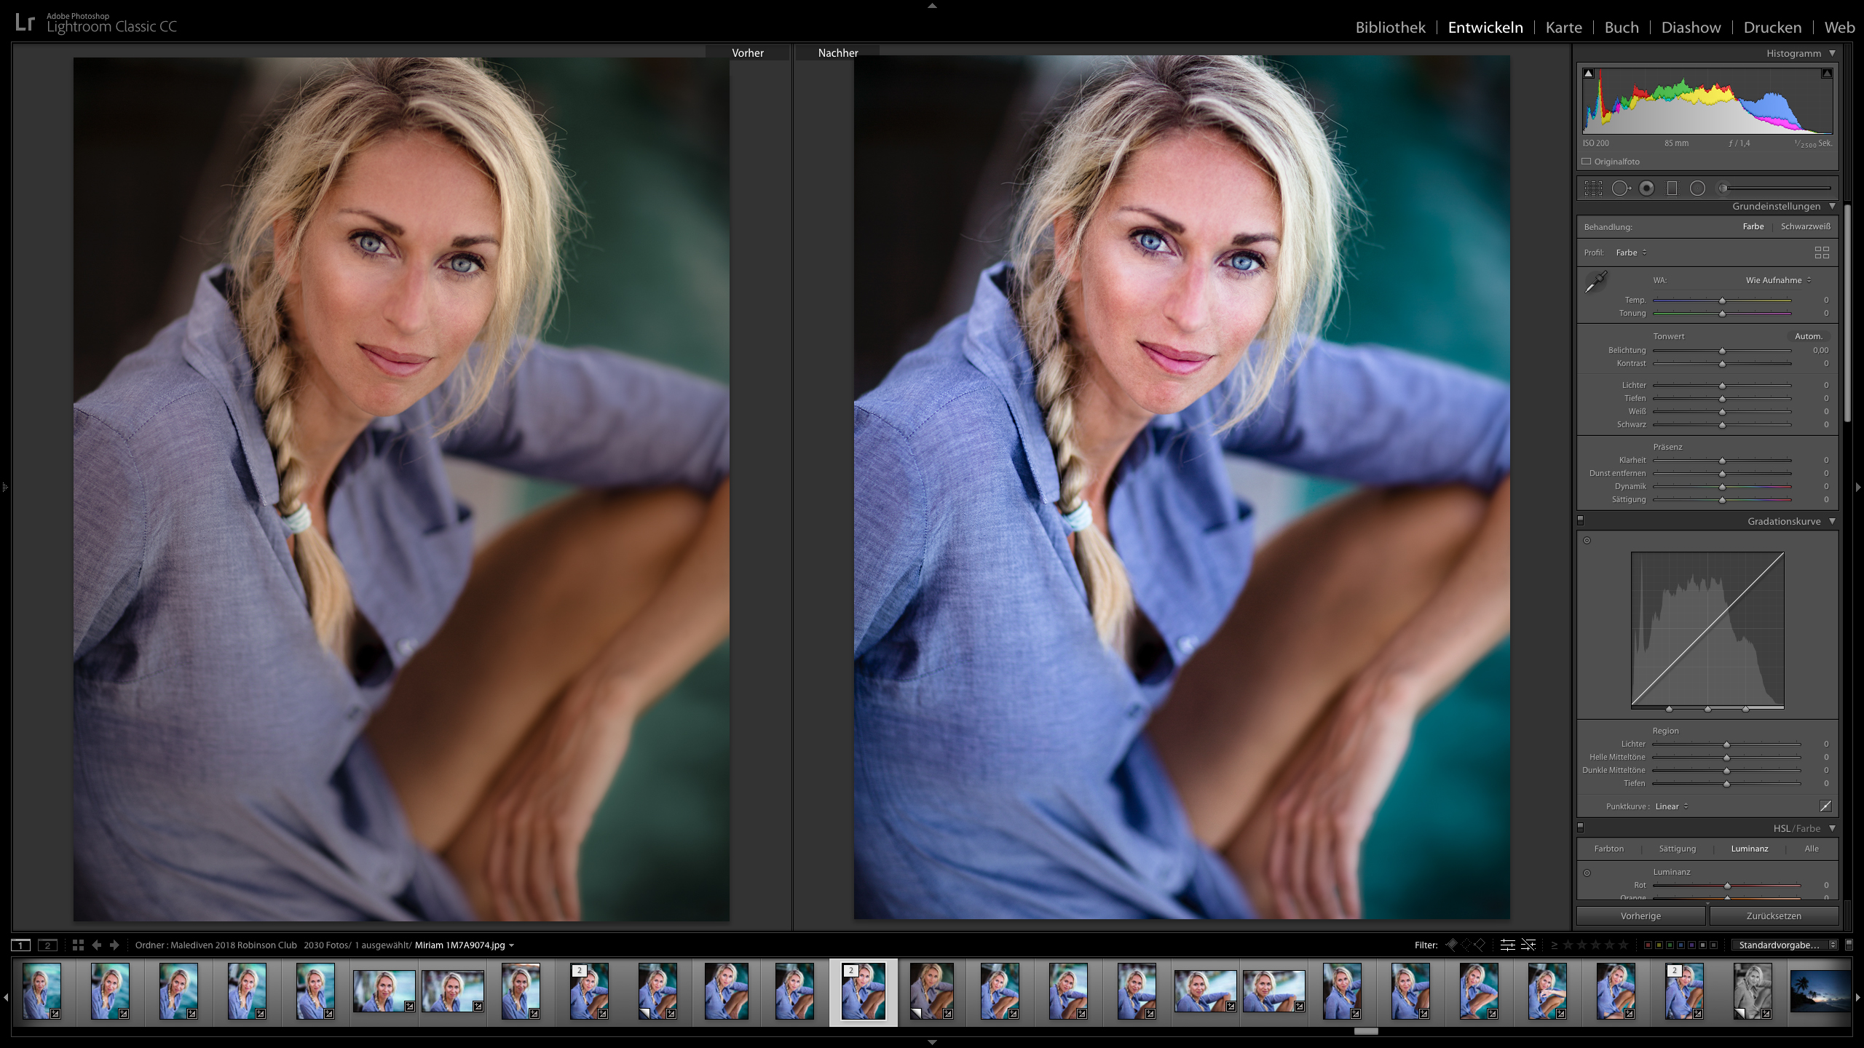Toggle the Gradationskurve panel on/off switch

click(1580, 520)
